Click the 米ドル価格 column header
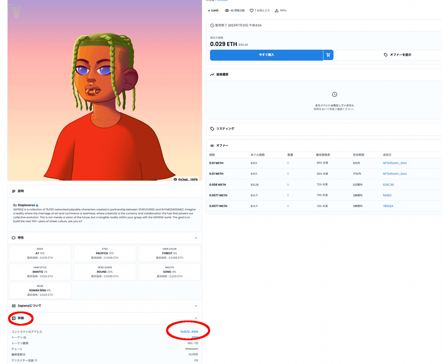442x364 pixels. (257, 155)
